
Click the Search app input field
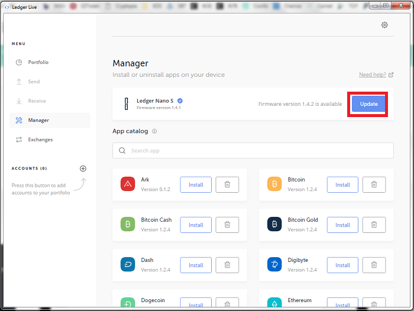click(x=253, y=151)
